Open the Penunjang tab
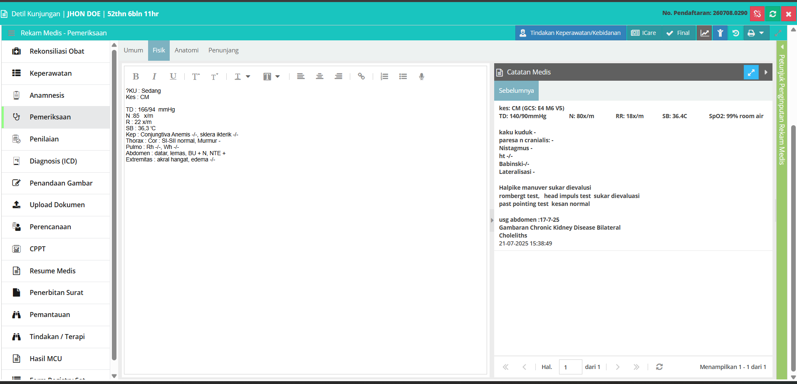The image size is (797, 384). (223, 50)
